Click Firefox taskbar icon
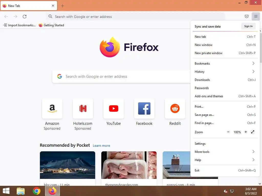The image size is (262, 196). [52, 191]
